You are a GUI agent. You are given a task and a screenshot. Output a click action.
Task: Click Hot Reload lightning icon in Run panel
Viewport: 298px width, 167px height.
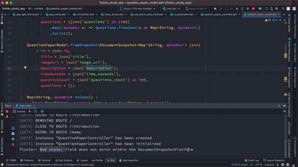[30, 111]
